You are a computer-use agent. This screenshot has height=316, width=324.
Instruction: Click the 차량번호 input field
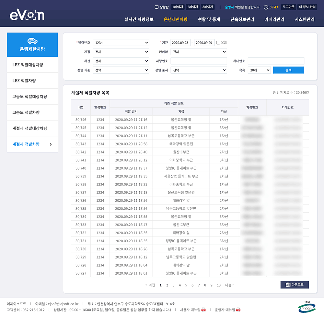coord(199,61)
